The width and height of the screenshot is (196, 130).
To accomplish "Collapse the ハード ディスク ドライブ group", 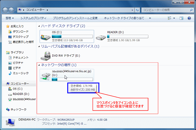I will (x=39, y=26).
